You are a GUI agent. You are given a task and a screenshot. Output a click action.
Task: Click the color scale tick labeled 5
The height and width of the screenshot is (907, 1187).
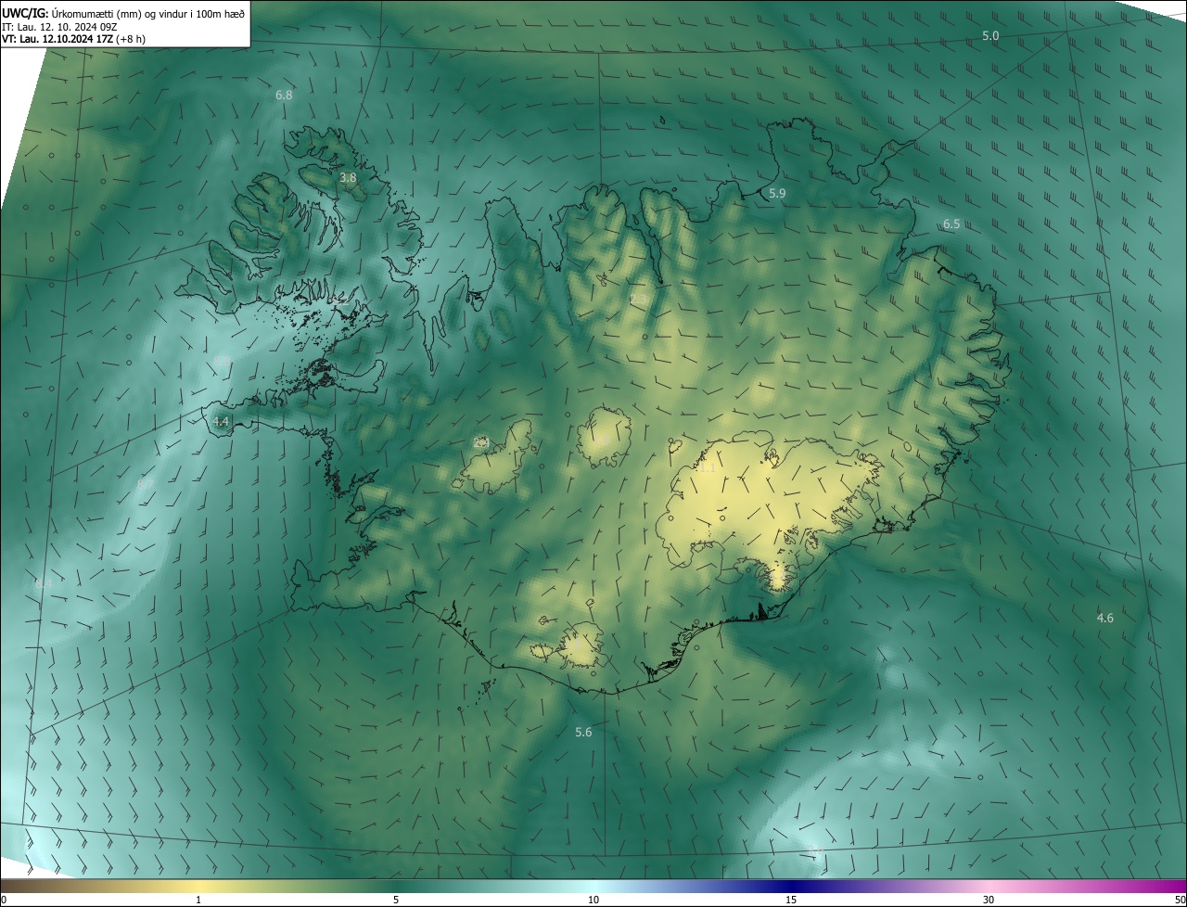click(x=396, y=900)
